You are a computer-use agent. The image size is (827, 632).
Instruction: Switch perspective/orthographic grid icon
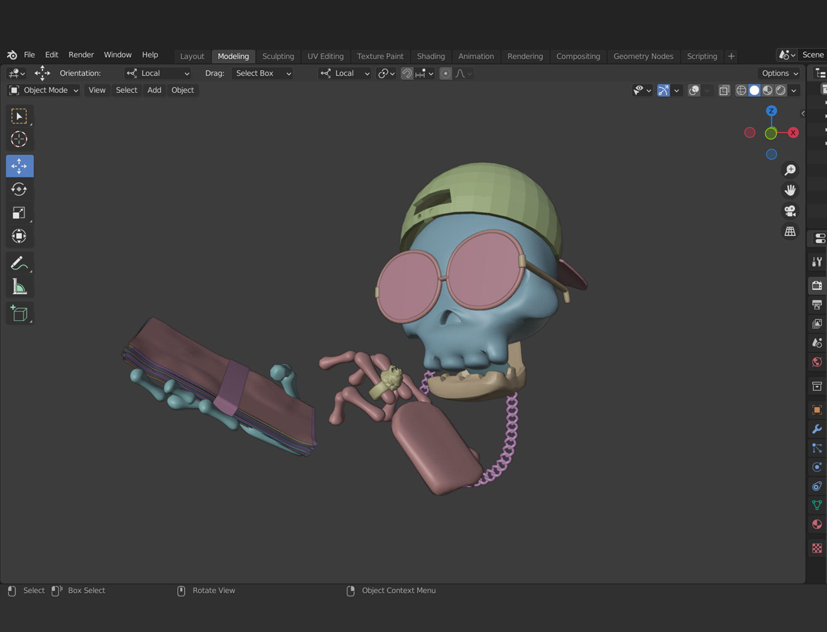coord(790,231)
